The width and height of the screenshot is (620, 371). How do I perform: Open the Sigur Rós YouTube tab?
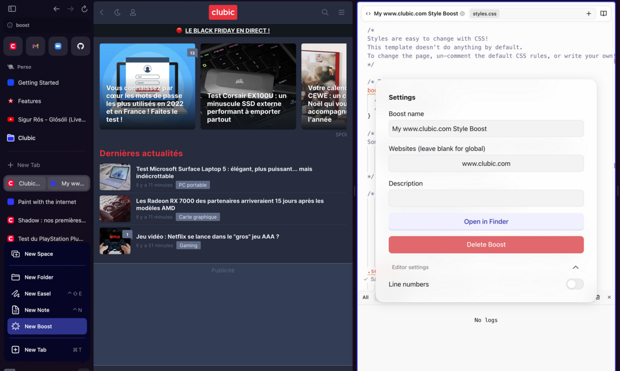(x=47, y=119)
